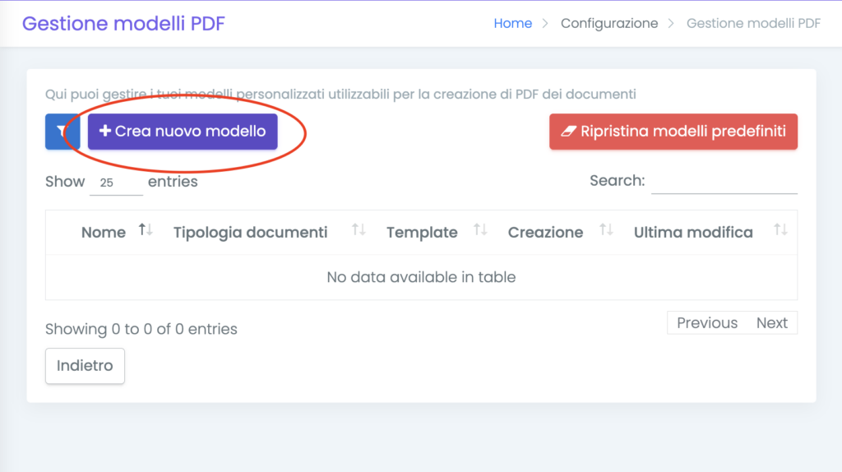Open the Show entries count field
Image resolution: width=842 pixels, height=472 pixels.
[x=116, y=183]
